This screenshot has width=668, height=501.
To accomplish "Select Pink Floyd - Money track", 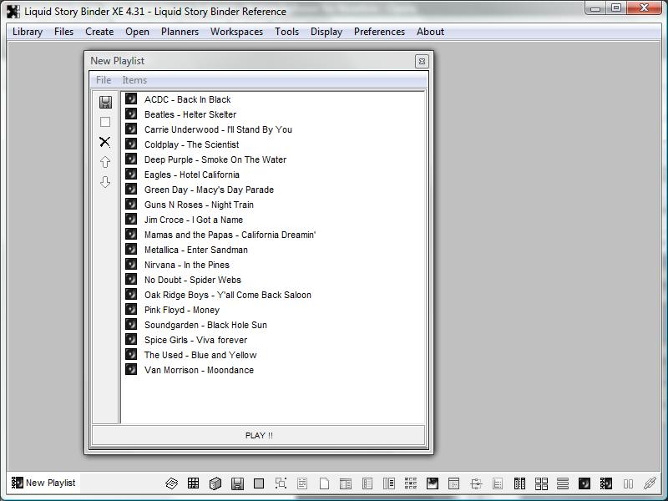I will click(181, 310).
